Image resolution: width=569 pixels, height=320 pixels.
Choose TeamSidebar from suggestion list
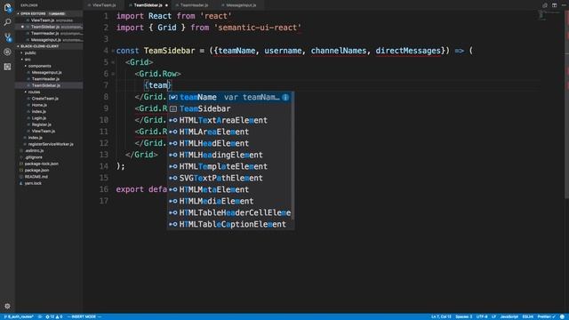[x=229, y=108]
